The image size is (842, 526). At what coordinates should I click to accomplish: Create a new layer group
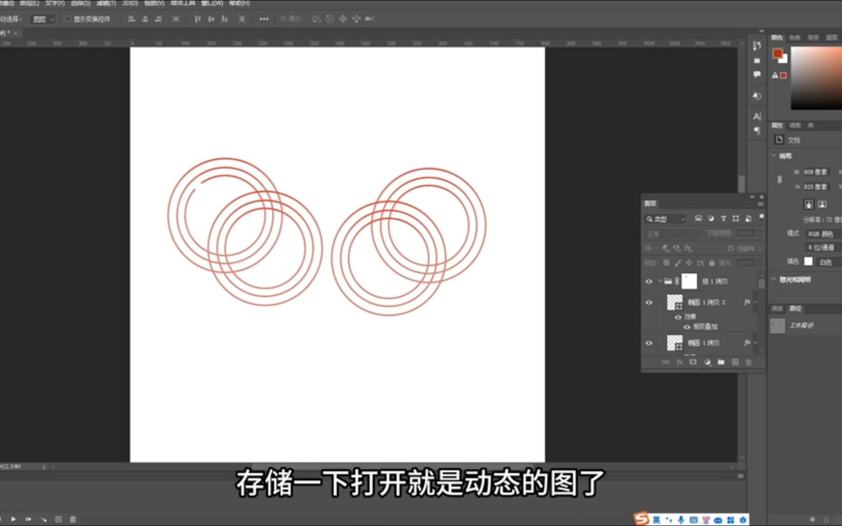click(721, 362)
